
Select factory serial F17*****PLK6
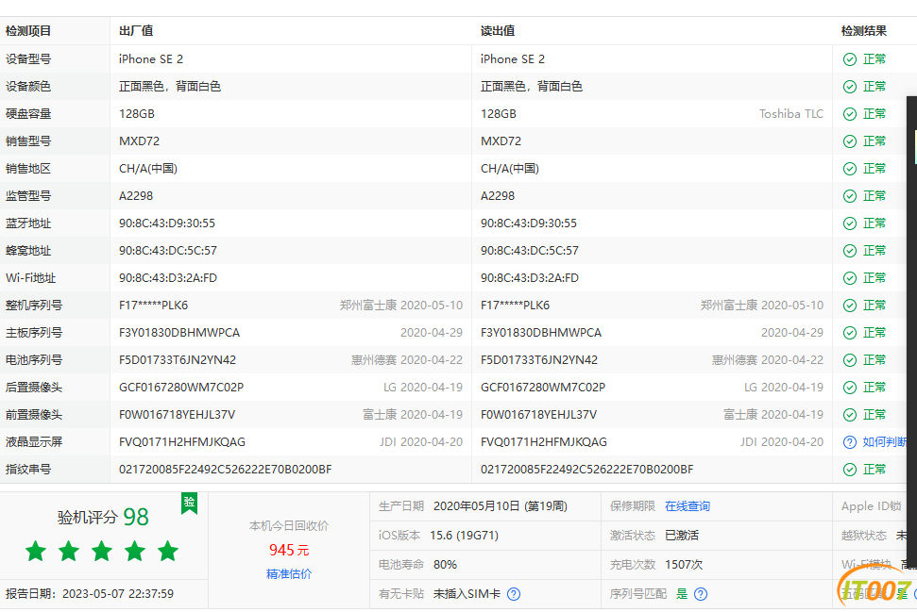pos(154,306)
